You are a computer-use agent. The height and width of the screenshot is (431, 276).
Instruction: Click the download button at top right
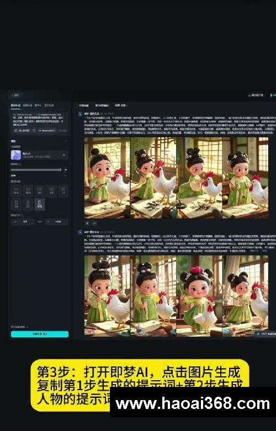(x=256, y=95)
